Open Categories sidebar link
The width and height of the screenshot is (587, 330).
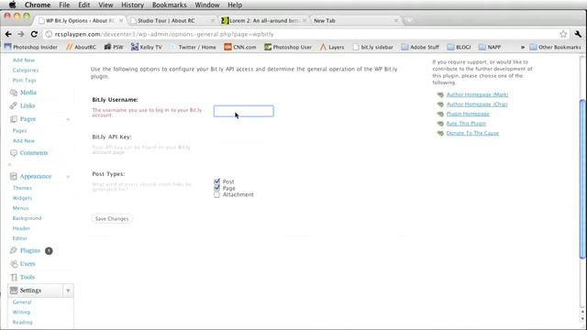26,70
